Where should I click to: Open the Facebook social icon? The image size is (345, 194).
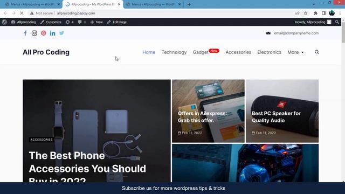(x=25, y=33)
